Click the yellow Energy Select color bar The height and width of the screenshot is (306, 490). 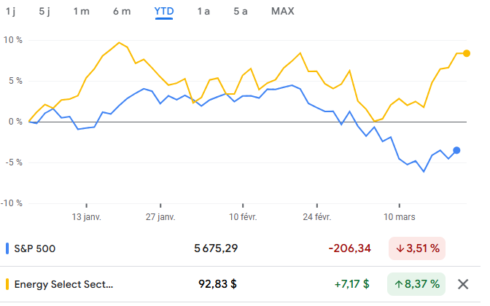pos(7,284)
